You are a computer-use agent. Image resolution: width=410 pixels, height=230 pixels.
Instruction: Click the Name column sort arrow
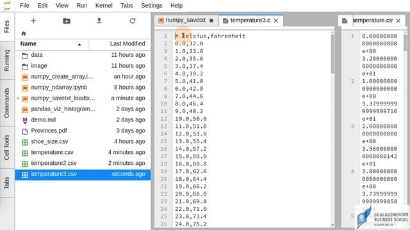pos(79,45)
